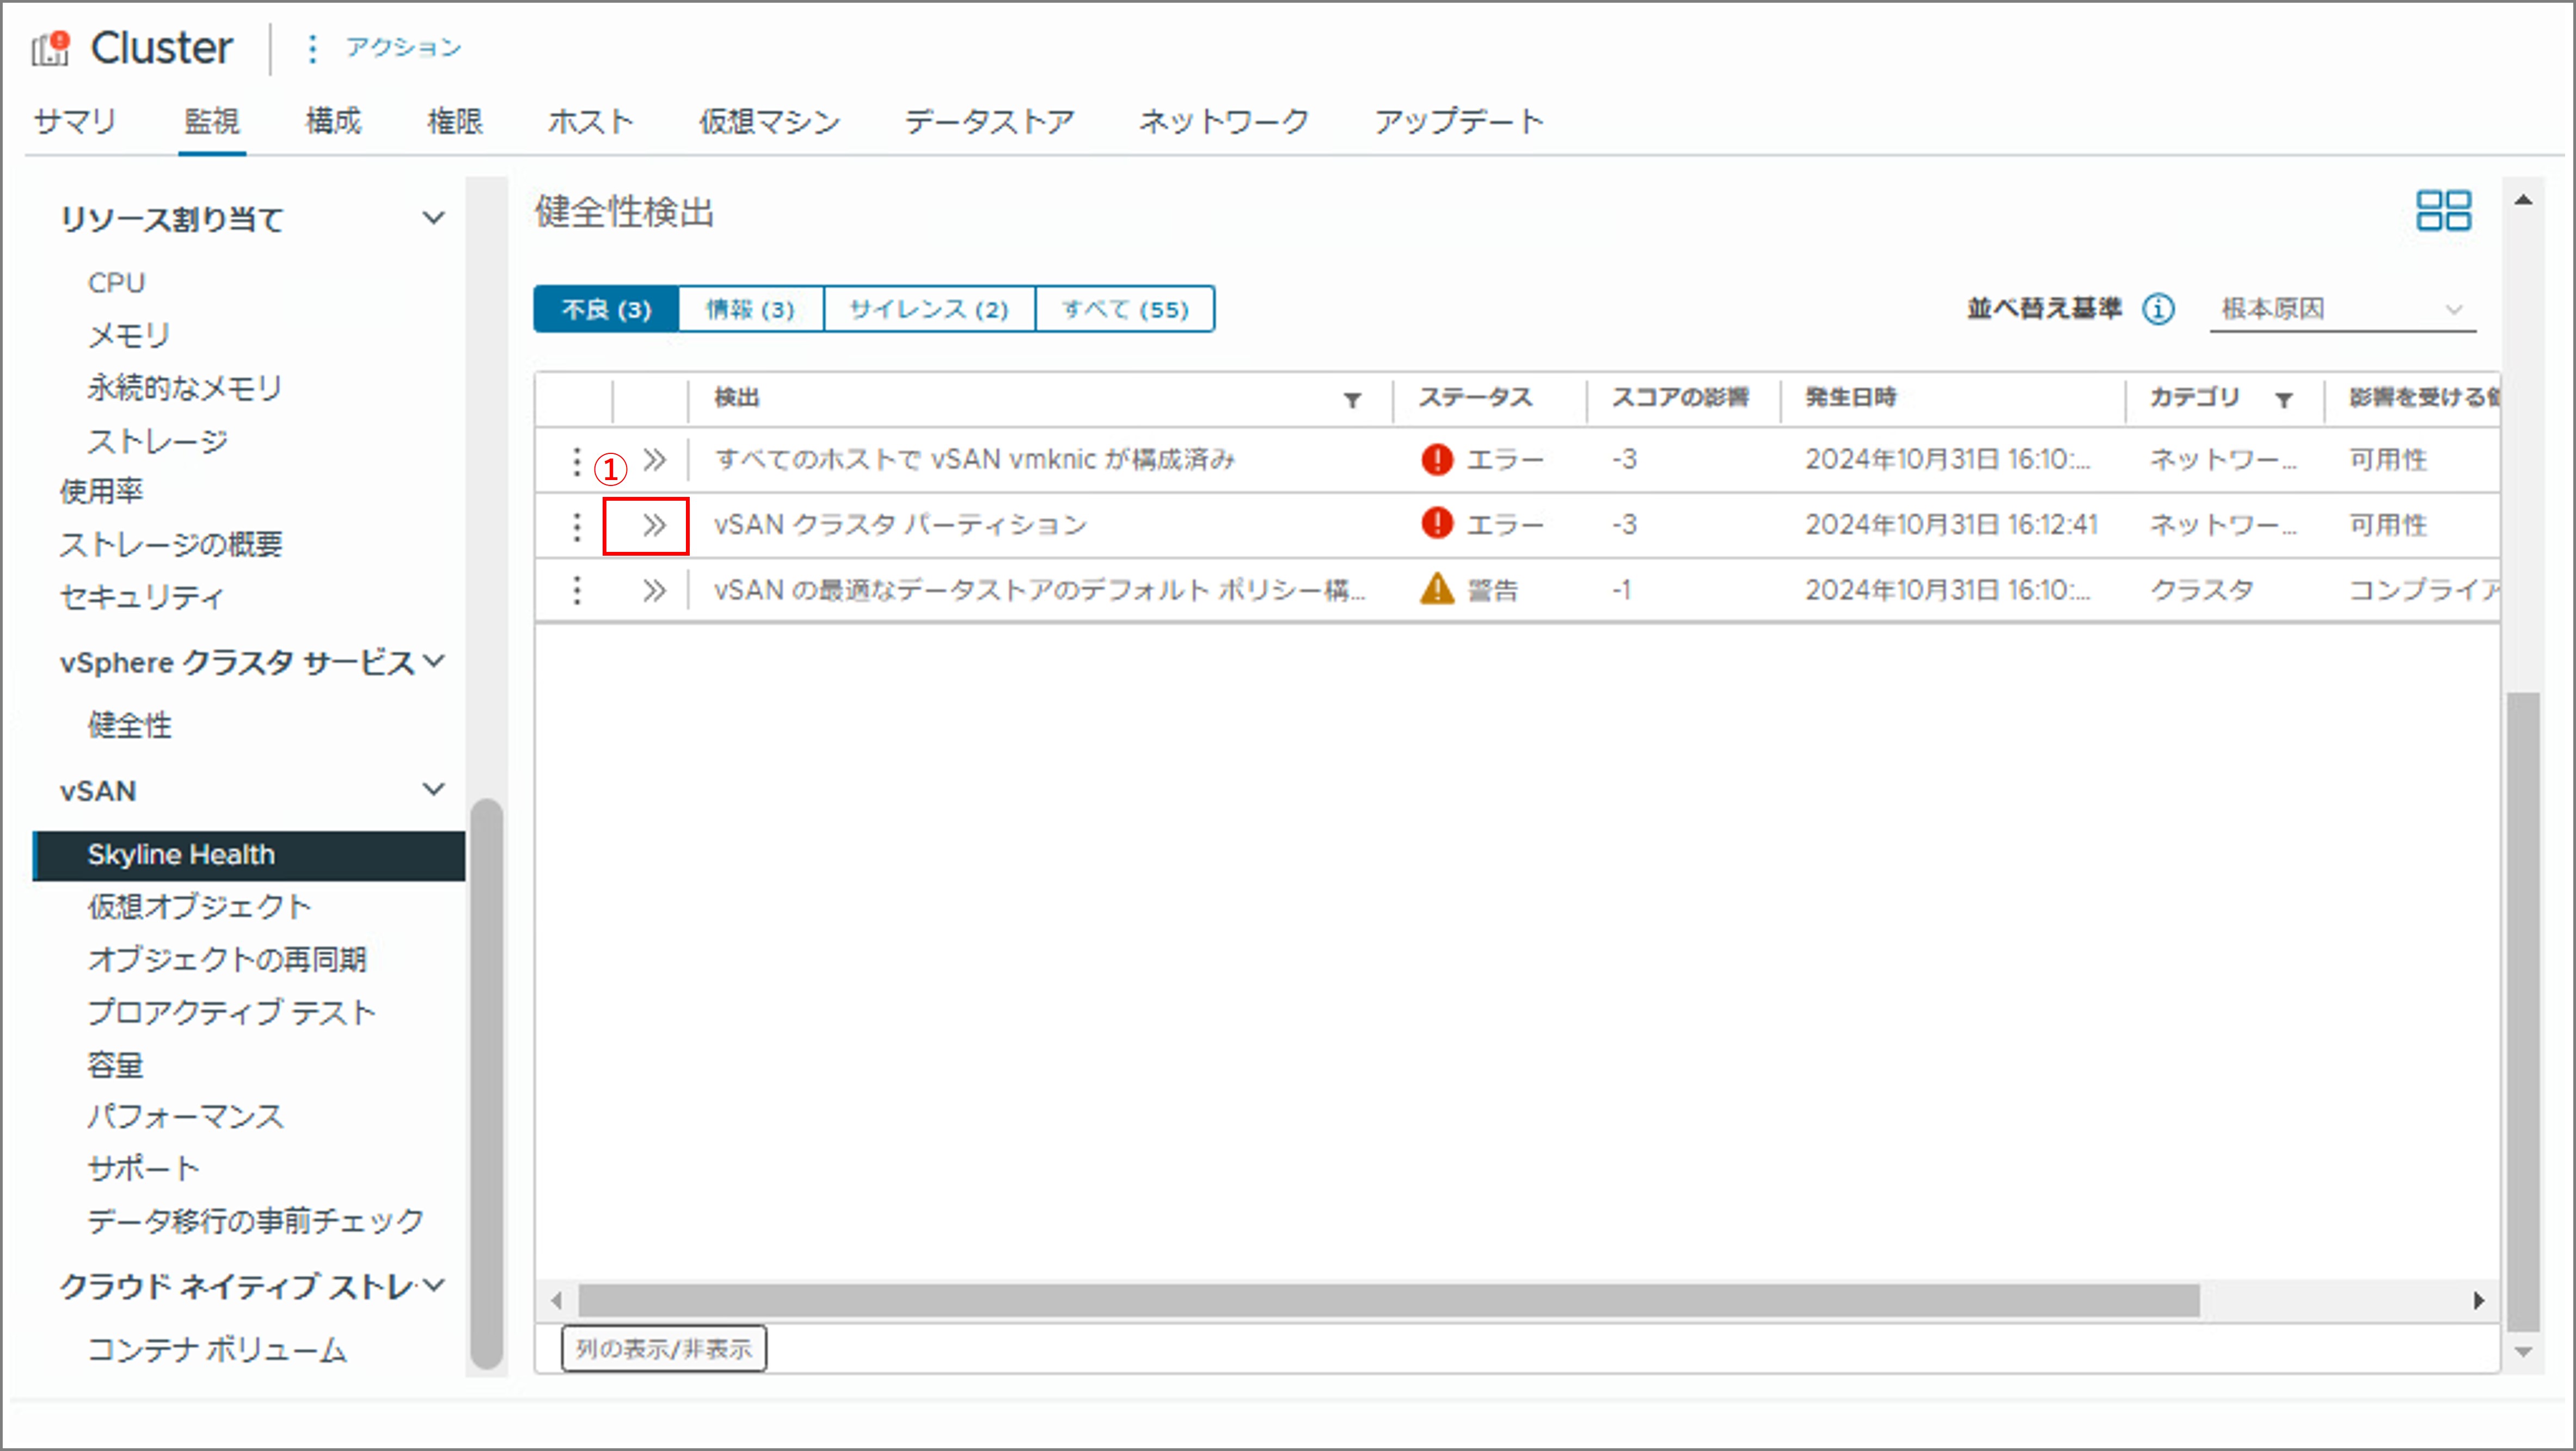Select Skyline Health in the sidebar
Image resolution: width=2576 pixels, height=1451 pixels.
(250, 855)
